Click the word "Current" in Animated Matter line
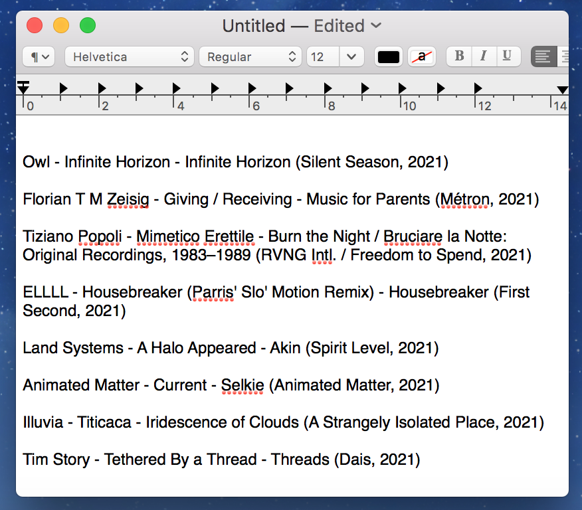Image resolution: width=582 pixels, height=510 pixels. point(180,385)
